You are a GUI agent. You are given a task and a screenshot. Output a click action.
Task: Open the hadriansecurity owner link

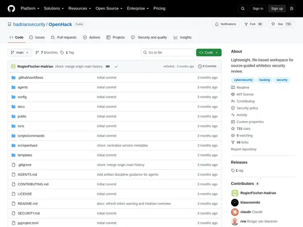(x=29, y=24)
